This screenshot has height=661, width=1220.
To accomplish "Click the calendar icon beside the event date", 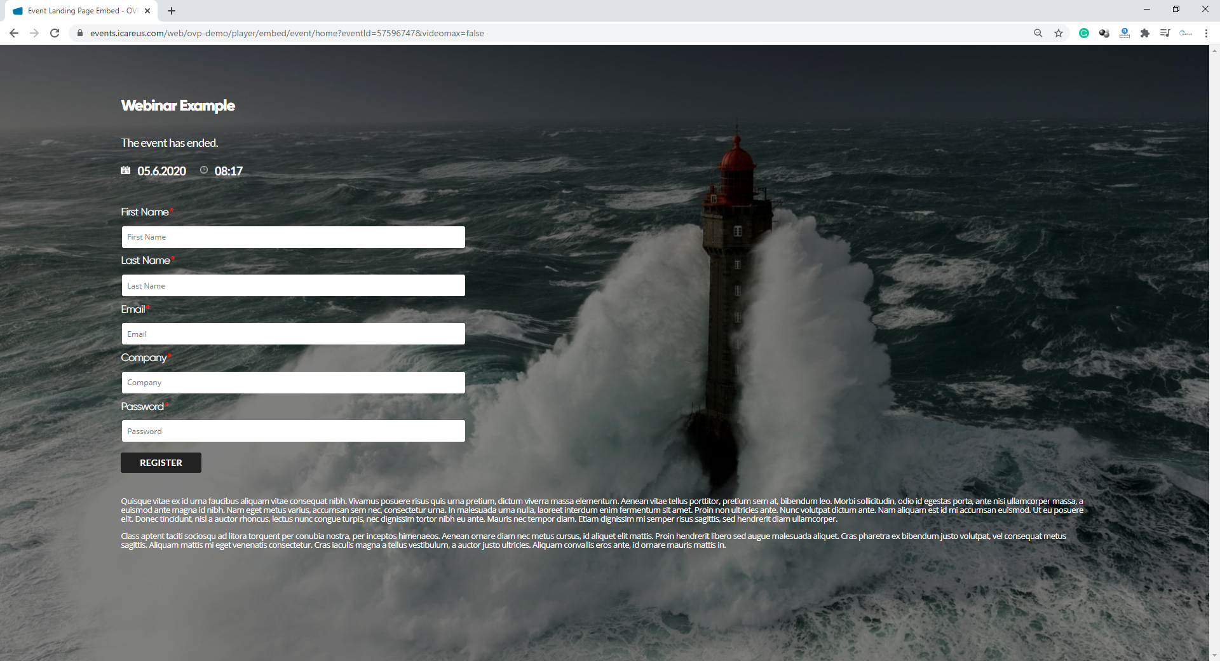I will (126, 170).
